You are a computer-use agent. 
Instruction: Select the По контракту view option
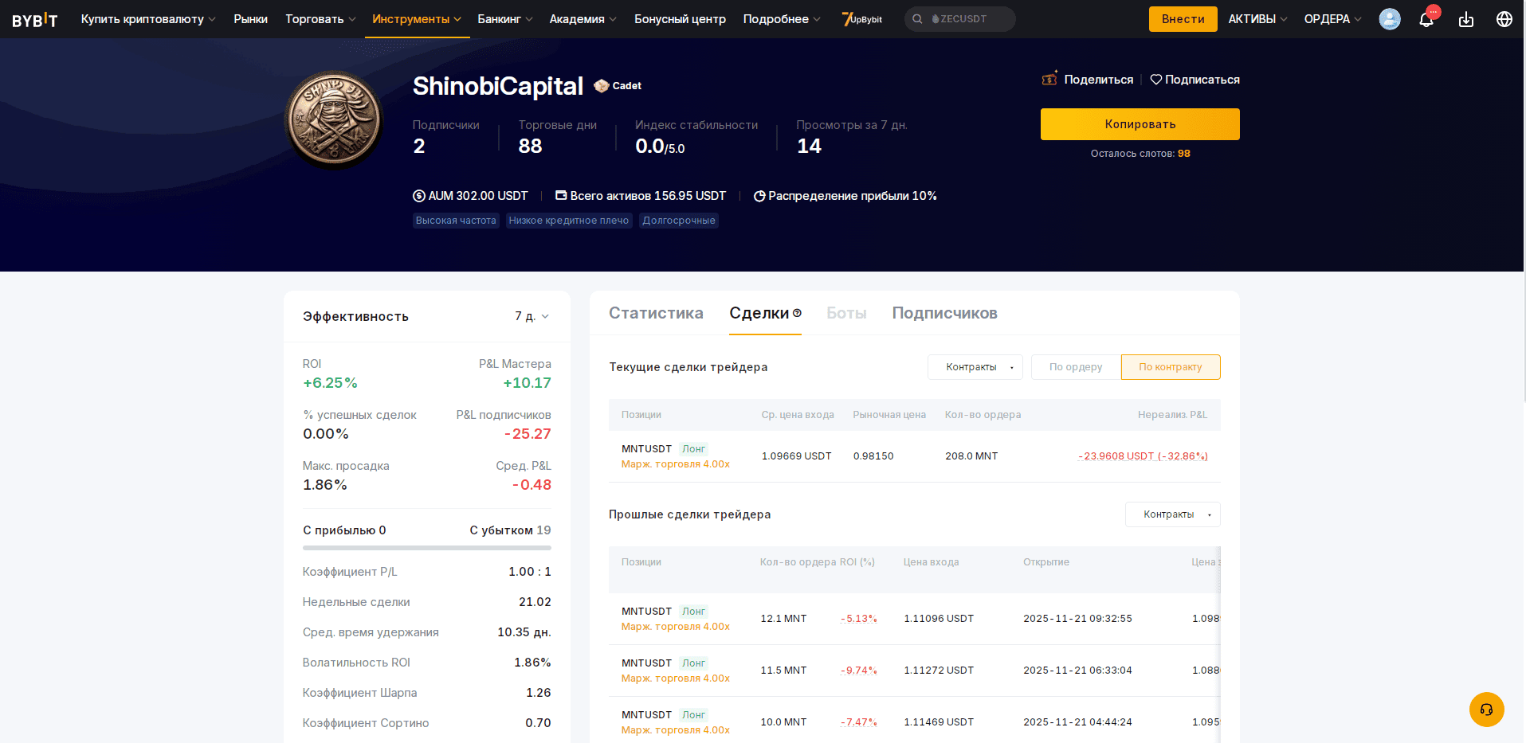(x=1171, y=367)
